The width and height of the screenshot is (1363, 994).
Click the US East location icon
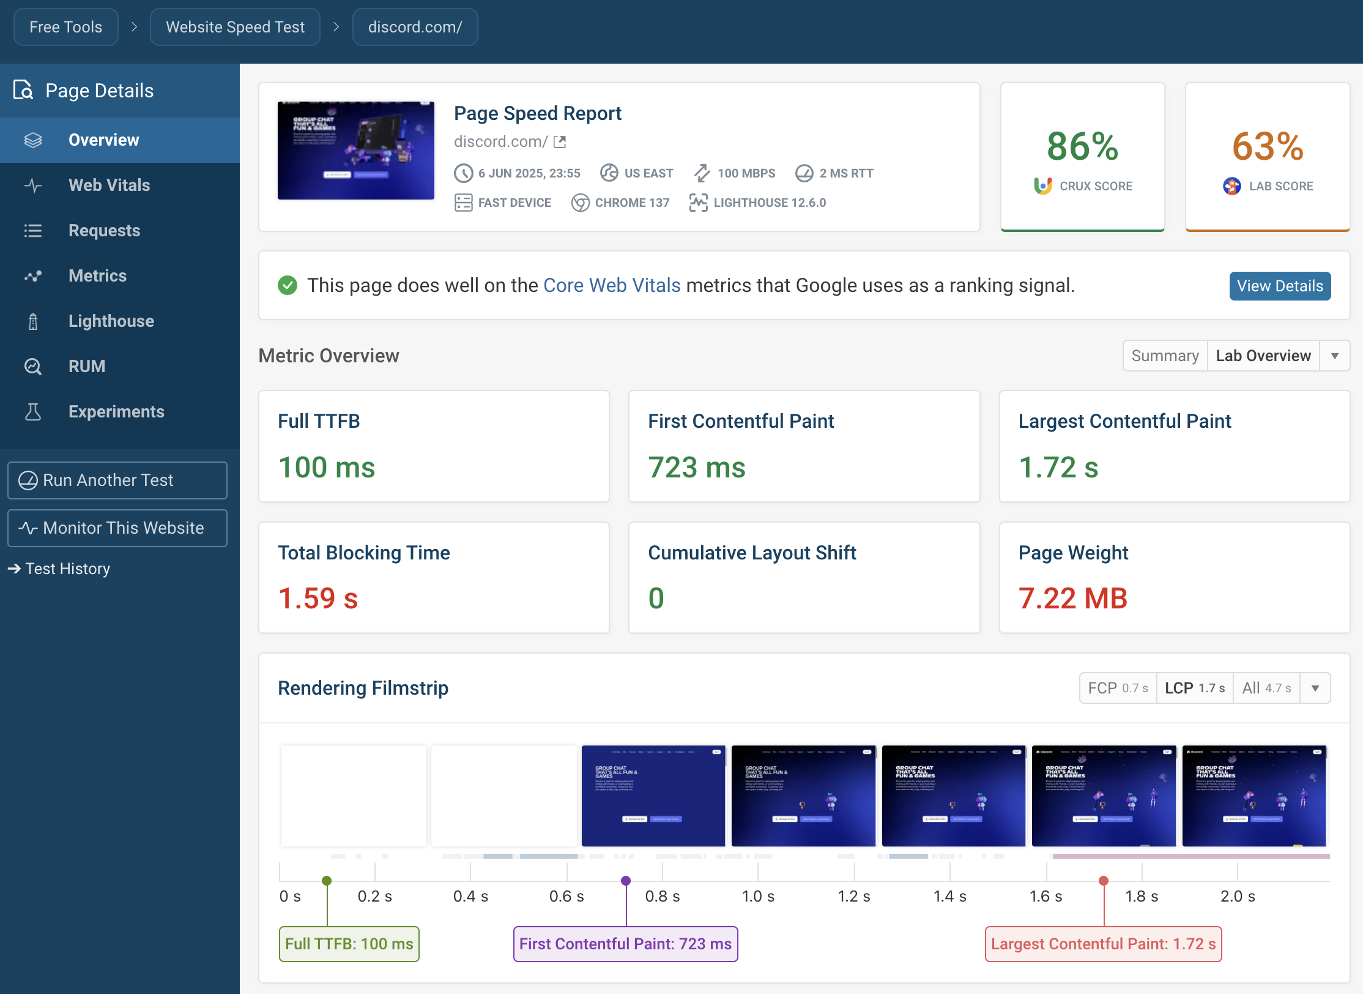pos(609,173)
